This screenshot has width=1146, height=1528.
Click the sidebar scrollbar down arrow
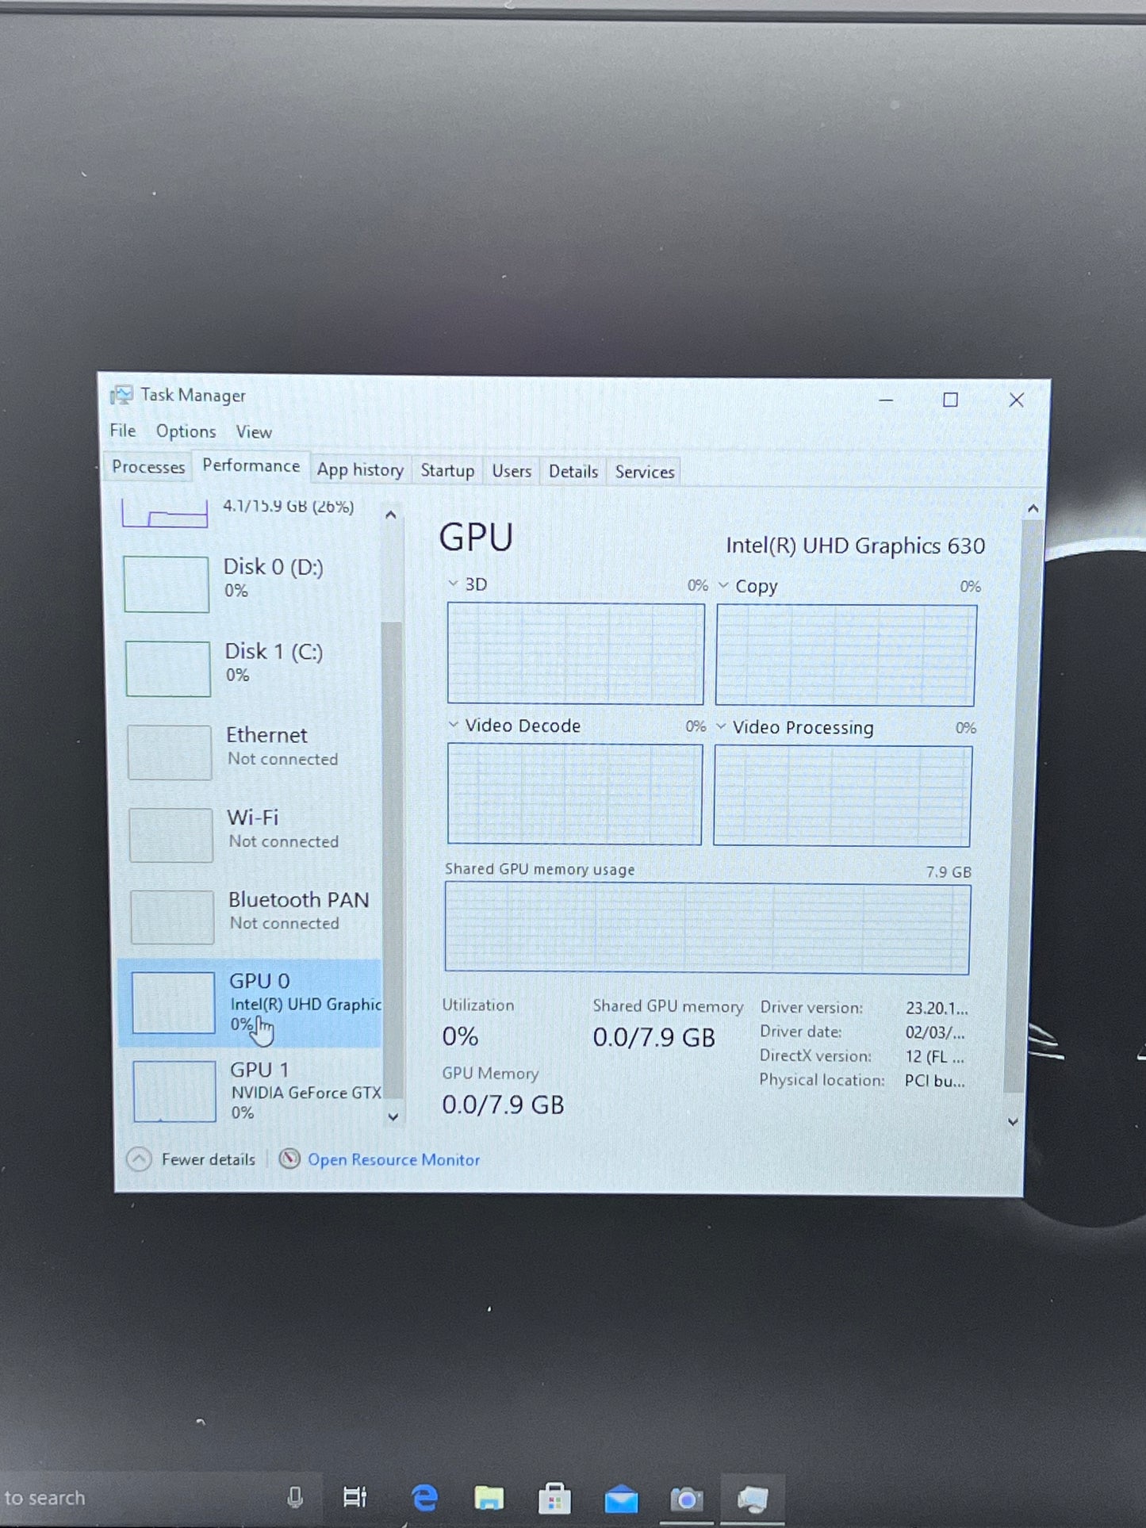pos(393,1116)
